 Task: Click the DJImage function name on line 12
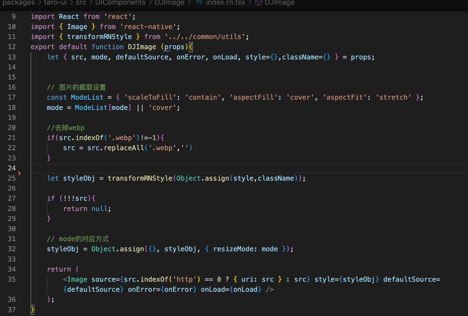(x=142, y=47)
